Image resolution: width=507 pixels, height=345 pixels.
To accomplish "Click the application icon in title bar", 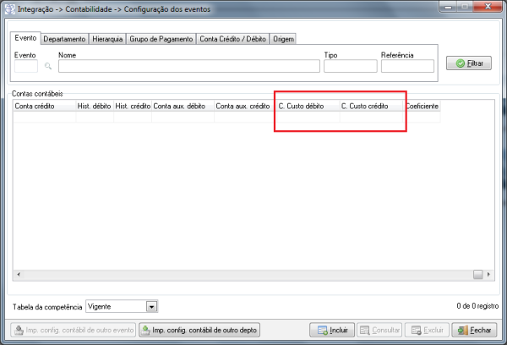I will (9, 8).
